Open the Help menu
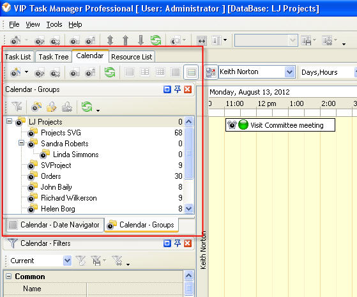 point(75,24)
